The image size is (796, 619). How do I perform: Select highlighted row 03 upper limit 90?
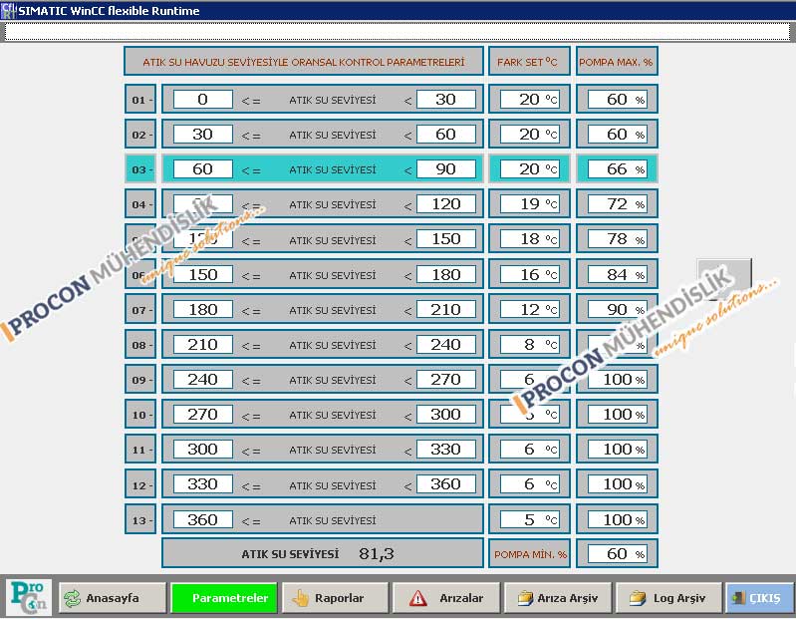point(445,169)
